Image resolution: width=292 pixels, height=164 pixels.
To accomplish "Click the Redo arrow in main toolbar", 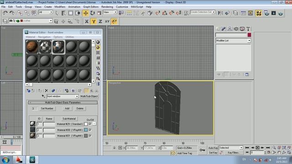I will point(12,13).
